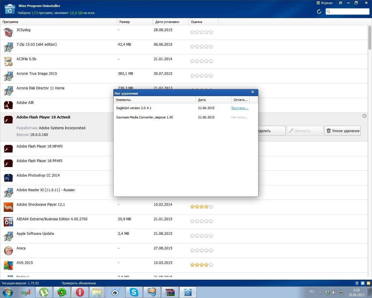Image resolution: width=372 pixels, height=298 pixels.
Task: Open Skype from the taskbar
Action: pos(134,292)
